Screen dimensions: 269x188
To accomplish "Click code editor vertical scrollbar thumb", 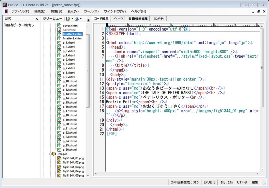I will pos(262,67).
